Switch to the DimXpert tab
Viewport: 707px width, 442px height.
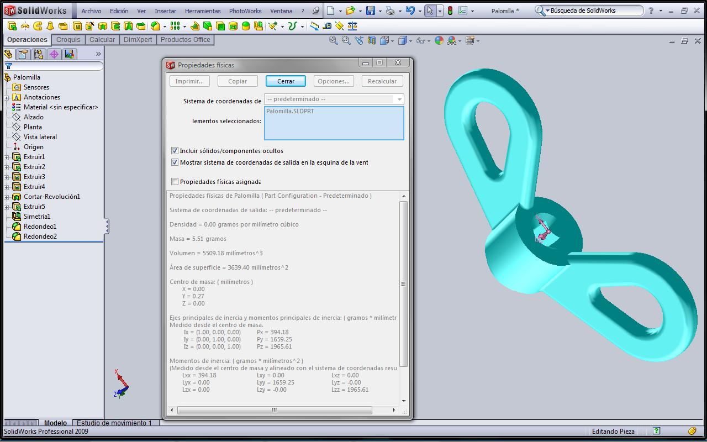coord(138,40)
